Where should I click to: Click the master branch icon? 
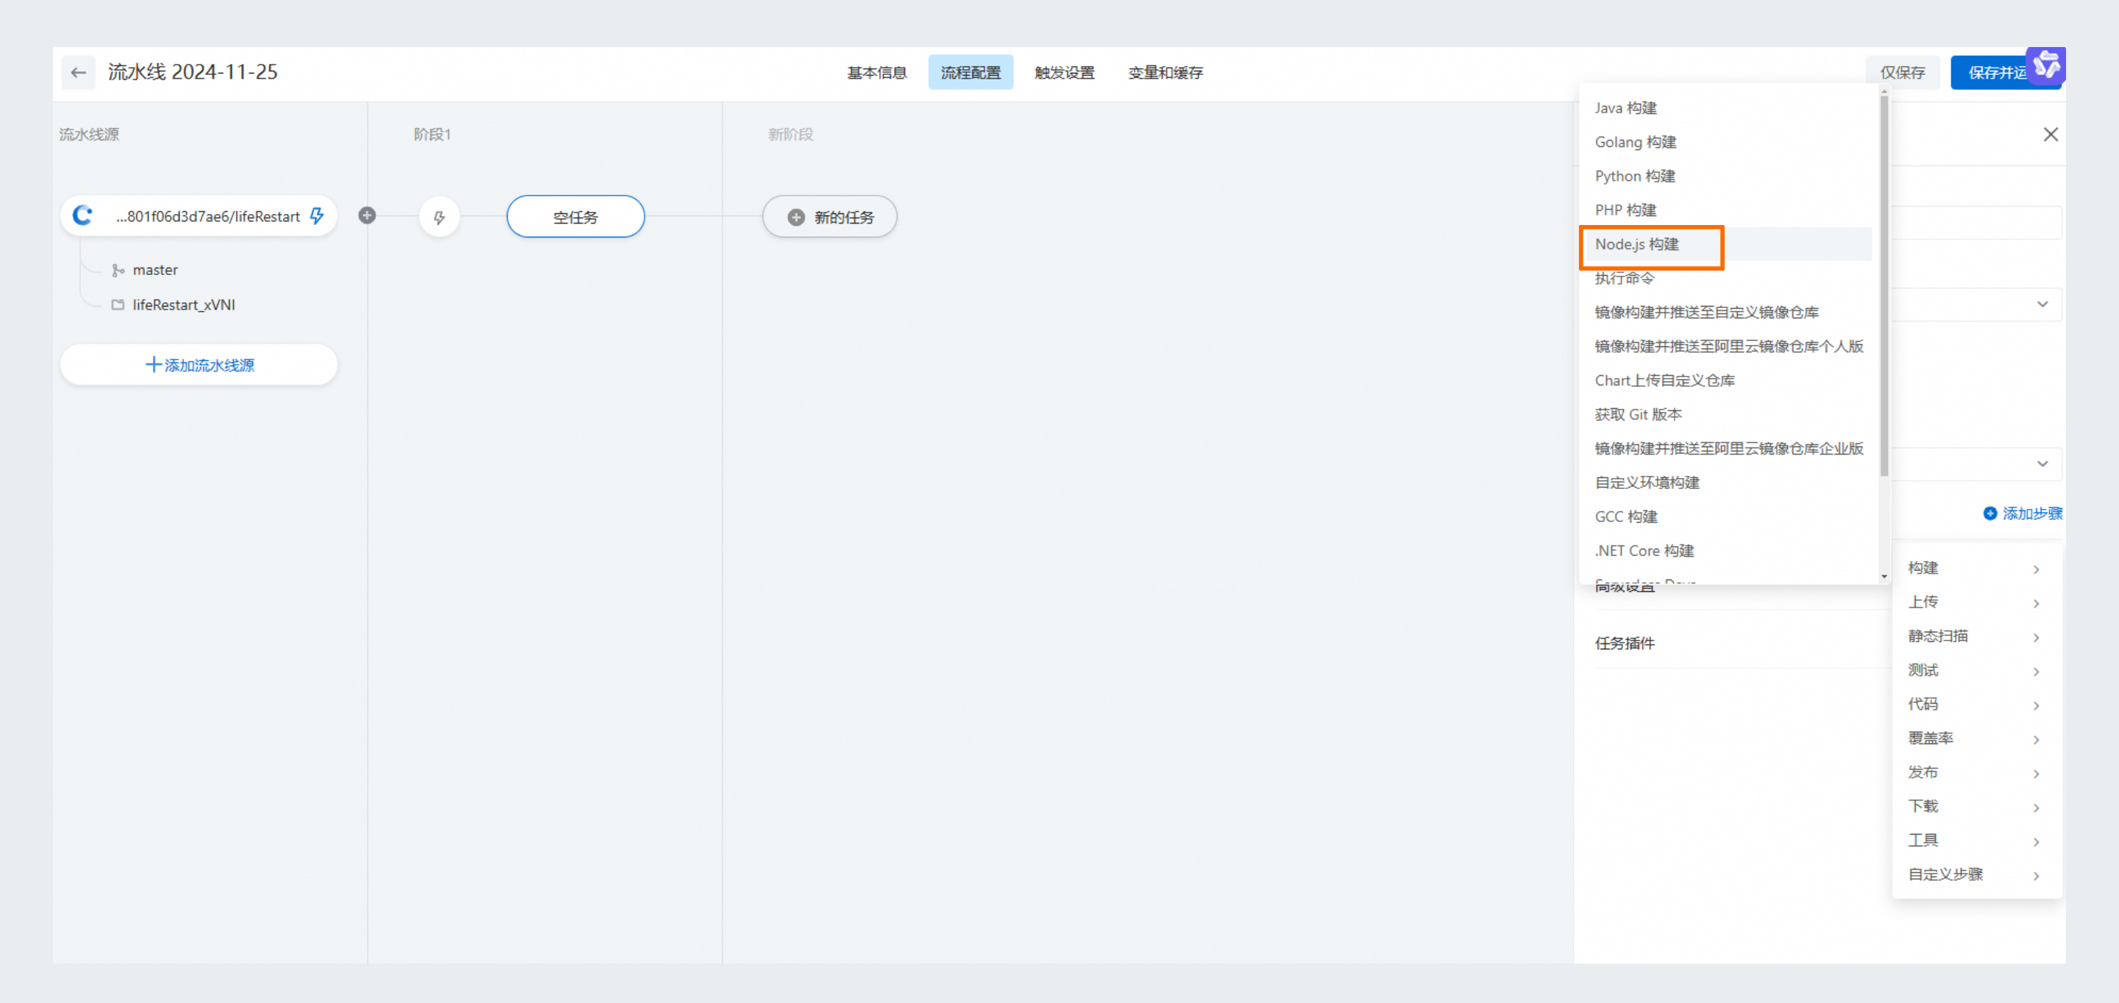(118, 271)
